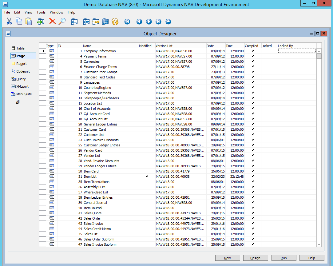This screenshot has width=333, height=266.
Task: Click the Date column header
Action: pos(216,46)
